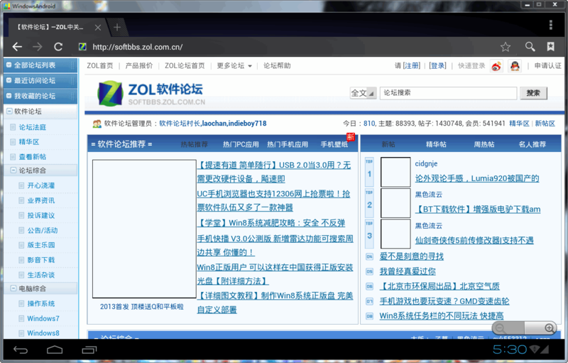
Task: Open 爱不是刻意的寻找 post
Action: [x=412, y=256]
